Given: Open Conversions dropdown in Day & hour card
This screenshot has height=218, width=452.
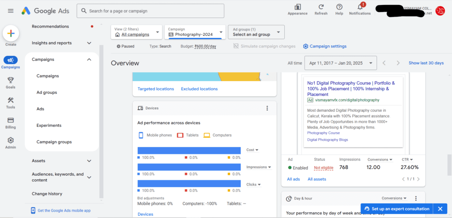Looking at the screenshot, I should (x=394, y=198).
